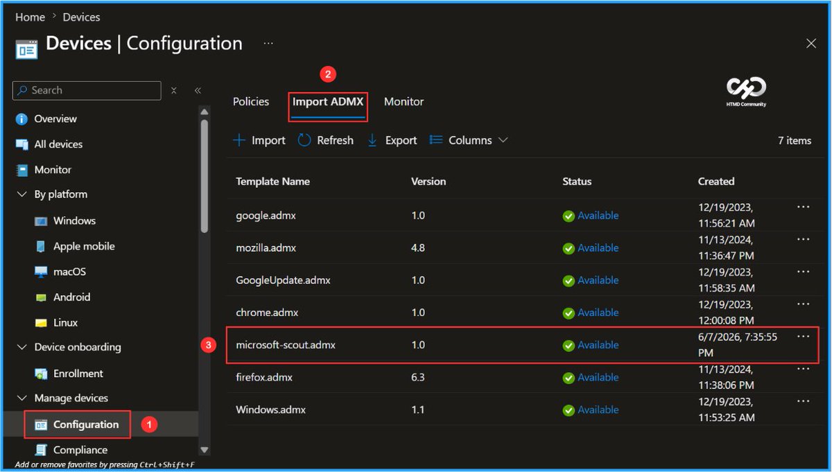Select the firefox.admx template name
This screenshot has width=832, height=472.
point(264,378)
